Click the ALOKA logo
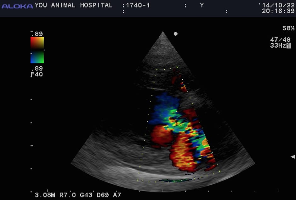The width and height of the screenshot is (296, 200). click(x=17, y=6)
